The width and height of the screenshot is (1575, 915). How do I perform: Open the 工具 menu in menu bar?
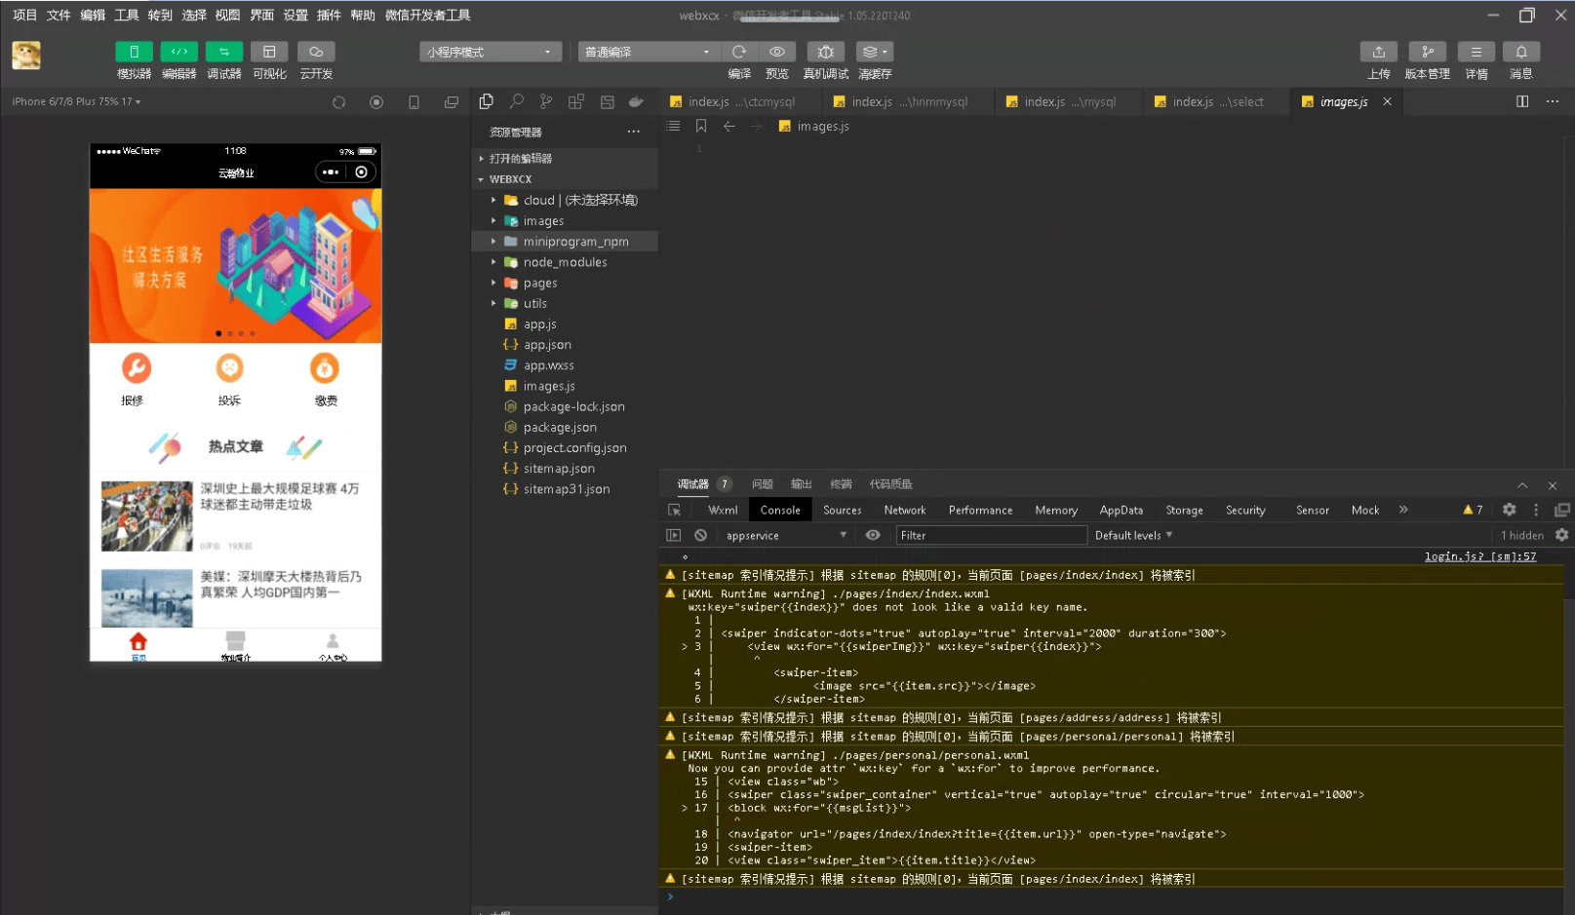pyautogui.click(x=127, y=15)
